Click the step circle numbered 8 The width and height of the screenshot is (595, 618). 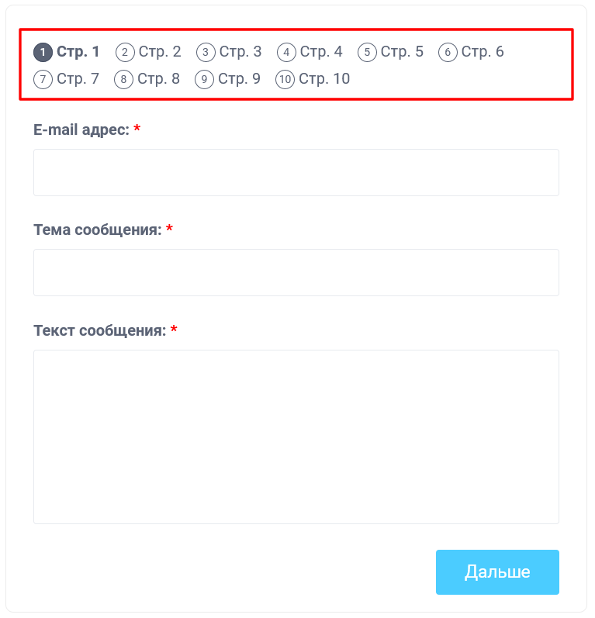coord(123,80)
